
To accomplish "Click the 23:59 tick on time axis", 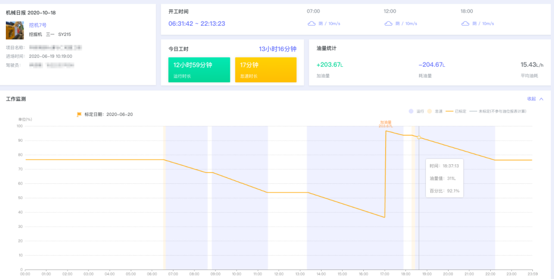I will tap(532, 274).
